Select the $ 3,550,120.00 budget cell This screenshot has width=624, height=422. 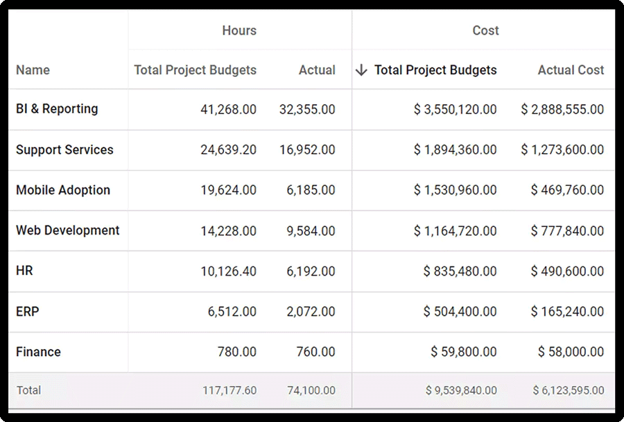coord(456,109)
